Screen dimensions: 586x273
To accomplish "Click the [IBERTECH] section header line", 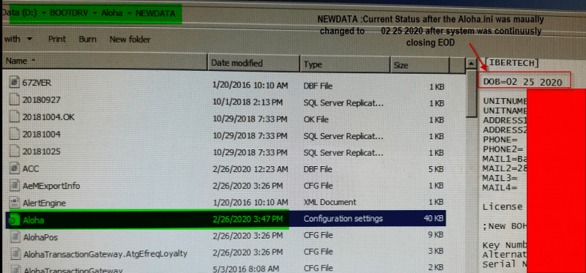I will point(511,62).
